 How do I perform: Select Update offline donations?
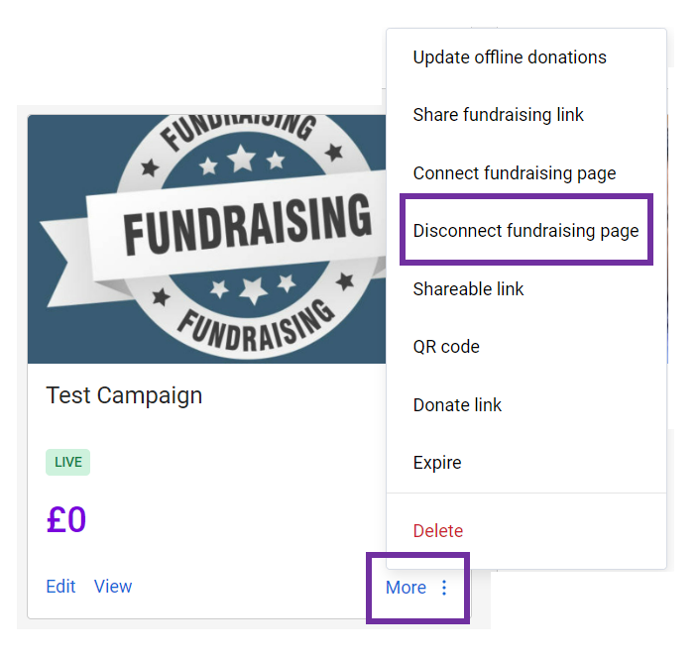(x=510, y=57)
